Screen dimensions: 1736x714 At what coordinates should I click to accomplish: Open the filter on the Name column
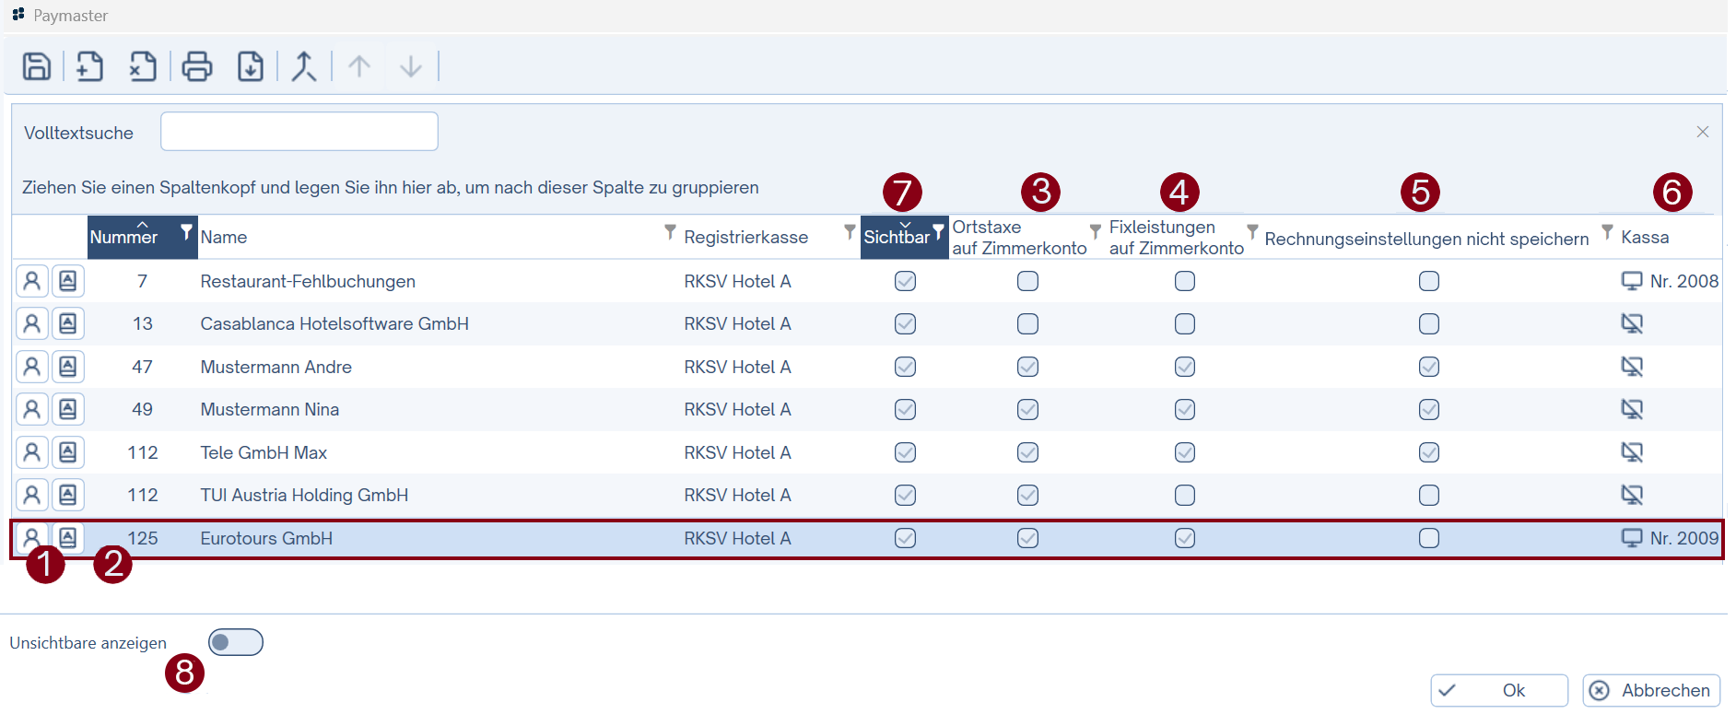[x=671, y=231]
